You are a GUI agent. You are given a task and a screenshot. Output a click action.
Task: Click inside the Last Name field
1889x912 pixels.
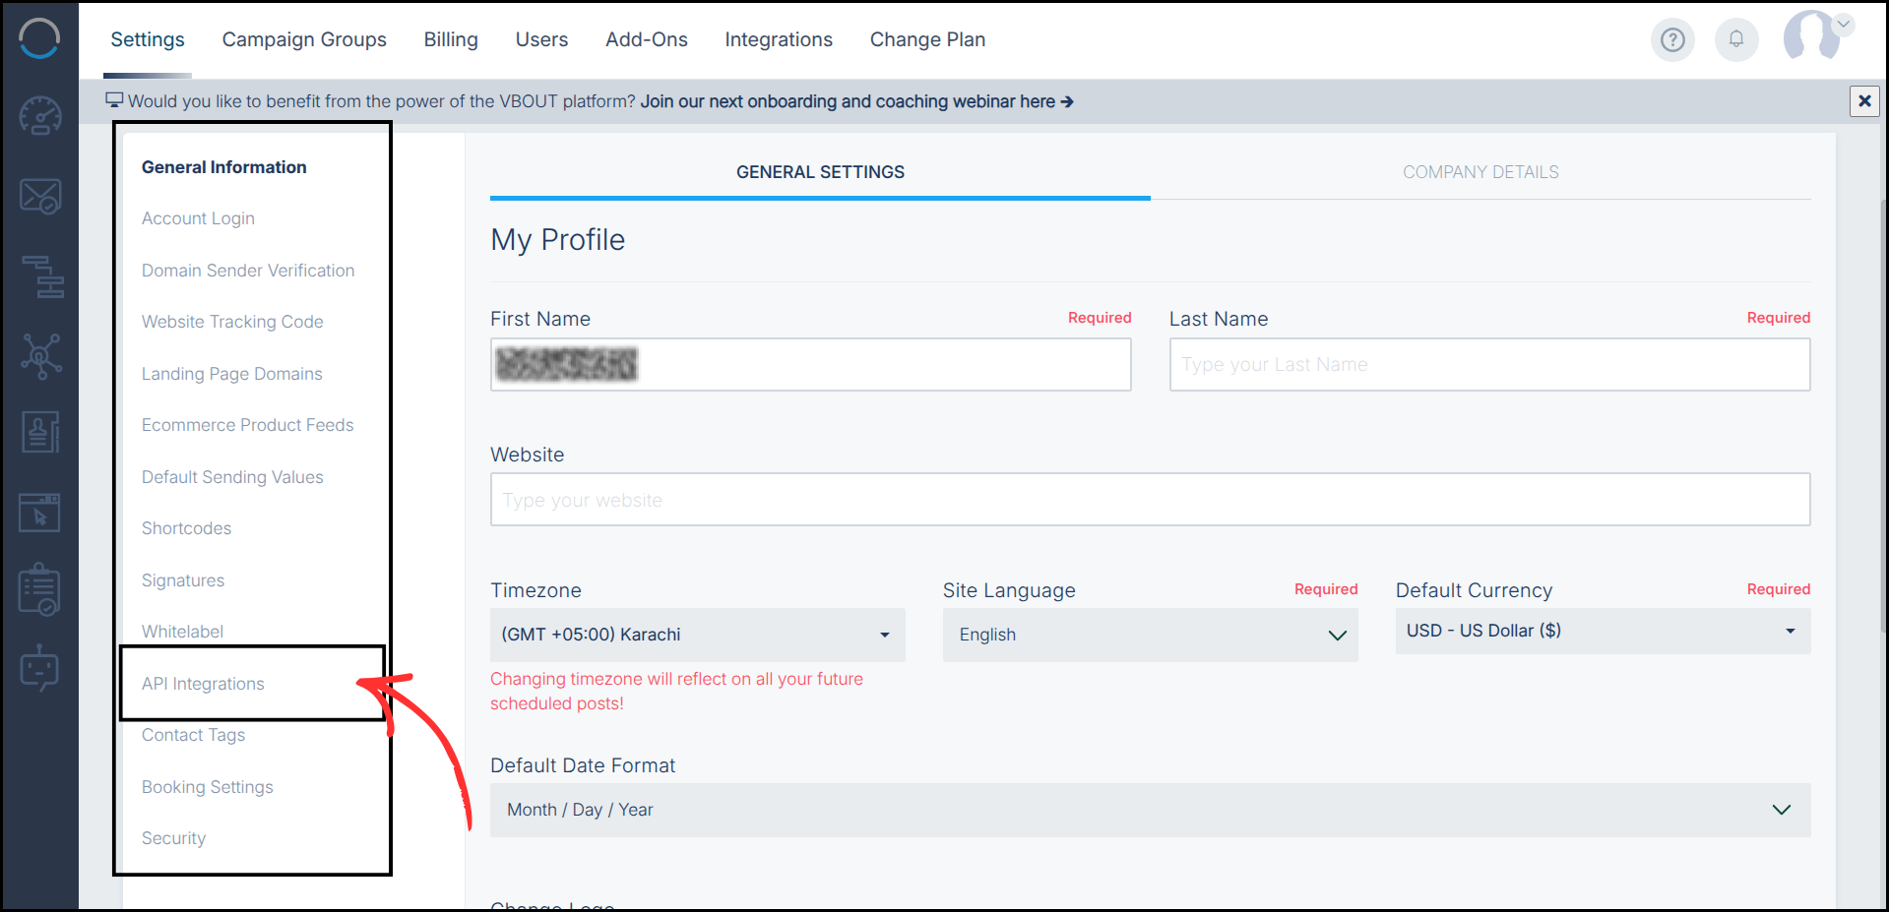click(x=1488, y=364)
